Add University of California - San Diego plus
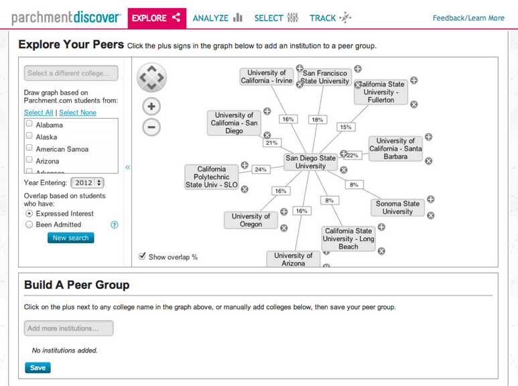Viewport: 518px width, 386px height. pyautogui.click(x=267, y=111)
